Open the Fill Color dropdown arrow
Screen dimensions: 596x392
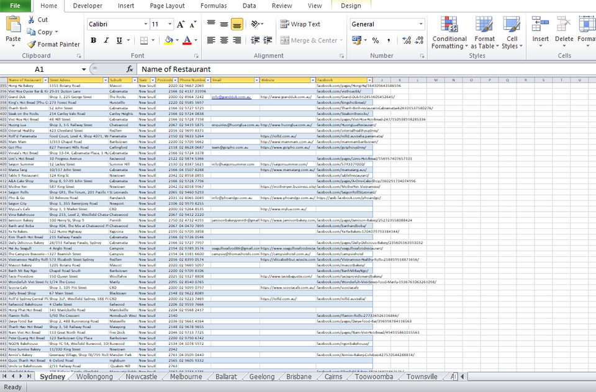coord(177,40)
